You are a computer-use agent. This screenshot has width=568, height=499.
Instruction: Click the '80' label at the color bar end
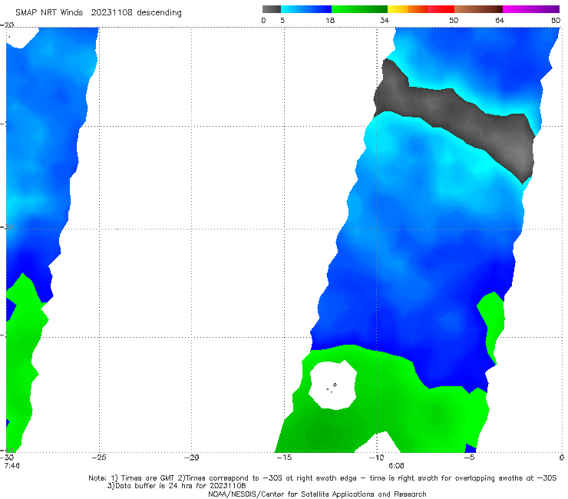click(556, 20)
